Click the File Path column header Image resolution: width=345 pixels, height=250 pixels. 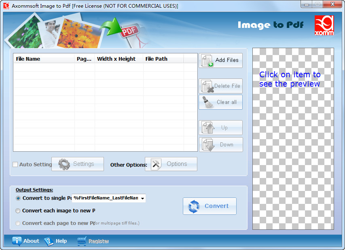pyautogui.click(x=163, y=59)
